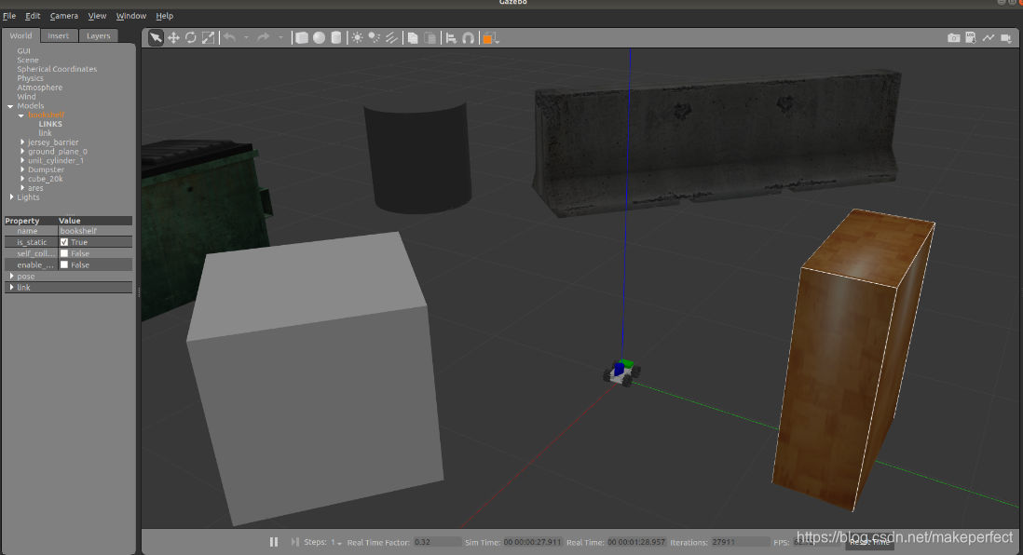Viewport: 1023px width, 555px height.
Task: Open the Camera menu
Action: [x=64, y=16]
